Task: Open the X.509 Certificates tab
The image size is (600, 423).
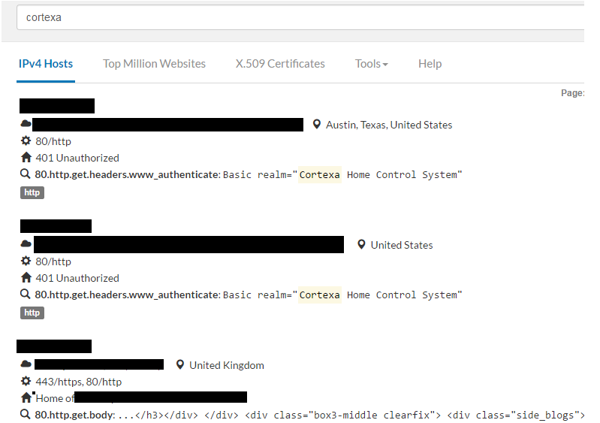Action: [x=280, y=64]
